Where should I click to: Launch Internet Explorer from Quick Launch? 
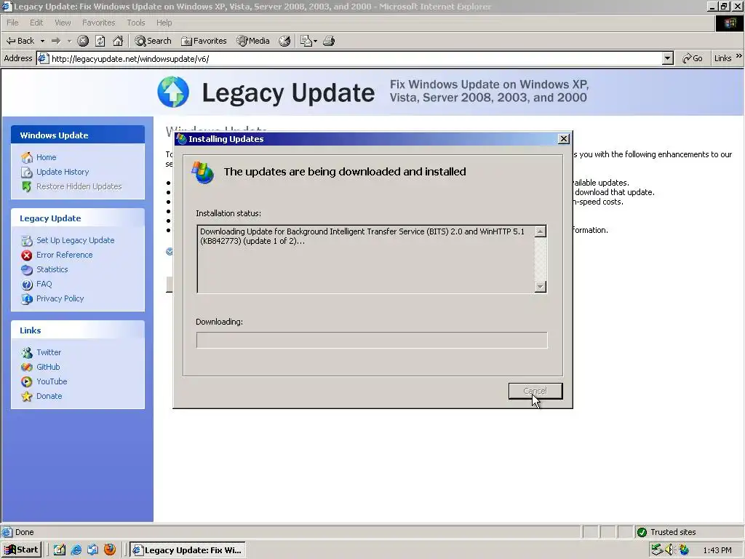[76, 550]
